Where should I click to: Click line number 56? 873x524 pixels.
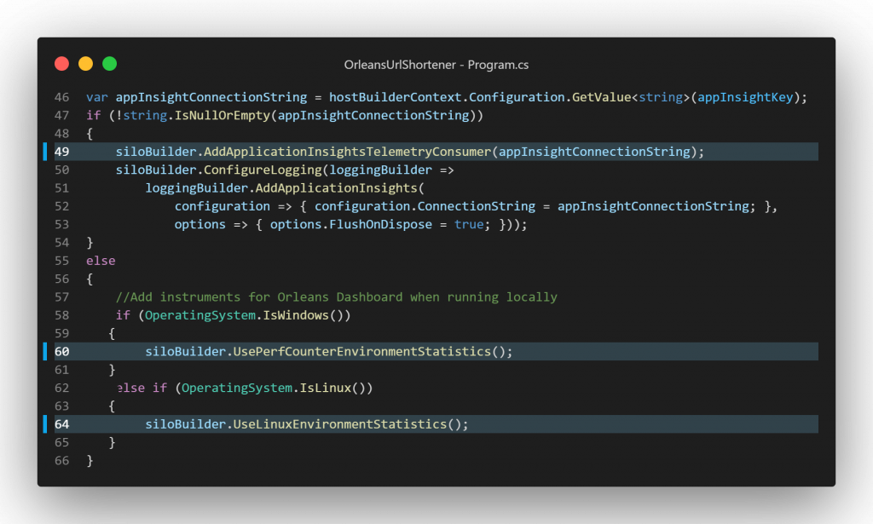61,279
